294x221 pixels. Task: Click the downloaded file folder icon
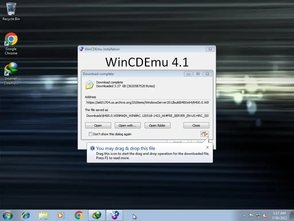(89, 85)
